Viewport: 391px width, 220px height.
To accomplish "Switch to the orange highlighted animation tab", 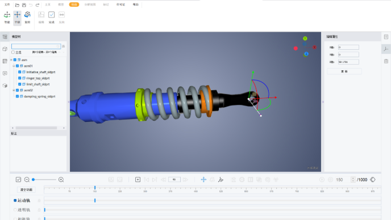I will tap(74, 5).
